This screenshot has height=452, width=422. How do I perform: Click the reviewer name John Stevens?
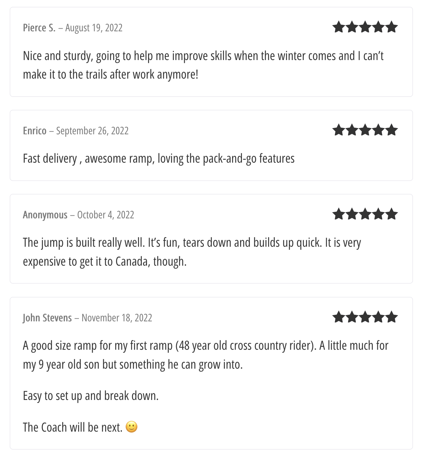point(47,318)
